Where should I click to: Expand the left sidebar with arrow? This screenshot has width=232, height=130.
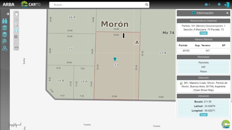tap(8, 14)
